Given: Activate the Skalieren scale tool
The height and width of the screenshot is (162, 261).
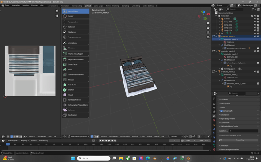Looking at the screenshot, I should [x=76, y=32].
